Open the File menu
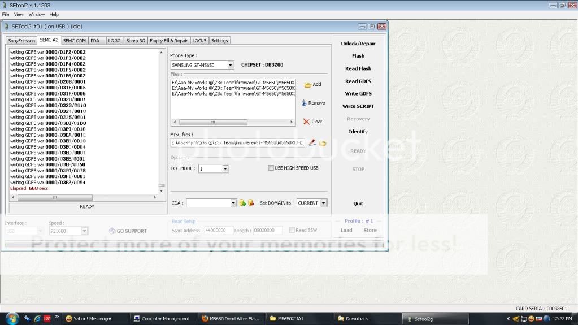578x325 pixels. (6, 14)
